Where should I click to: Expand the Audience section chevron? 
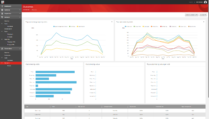click(20, 10)
